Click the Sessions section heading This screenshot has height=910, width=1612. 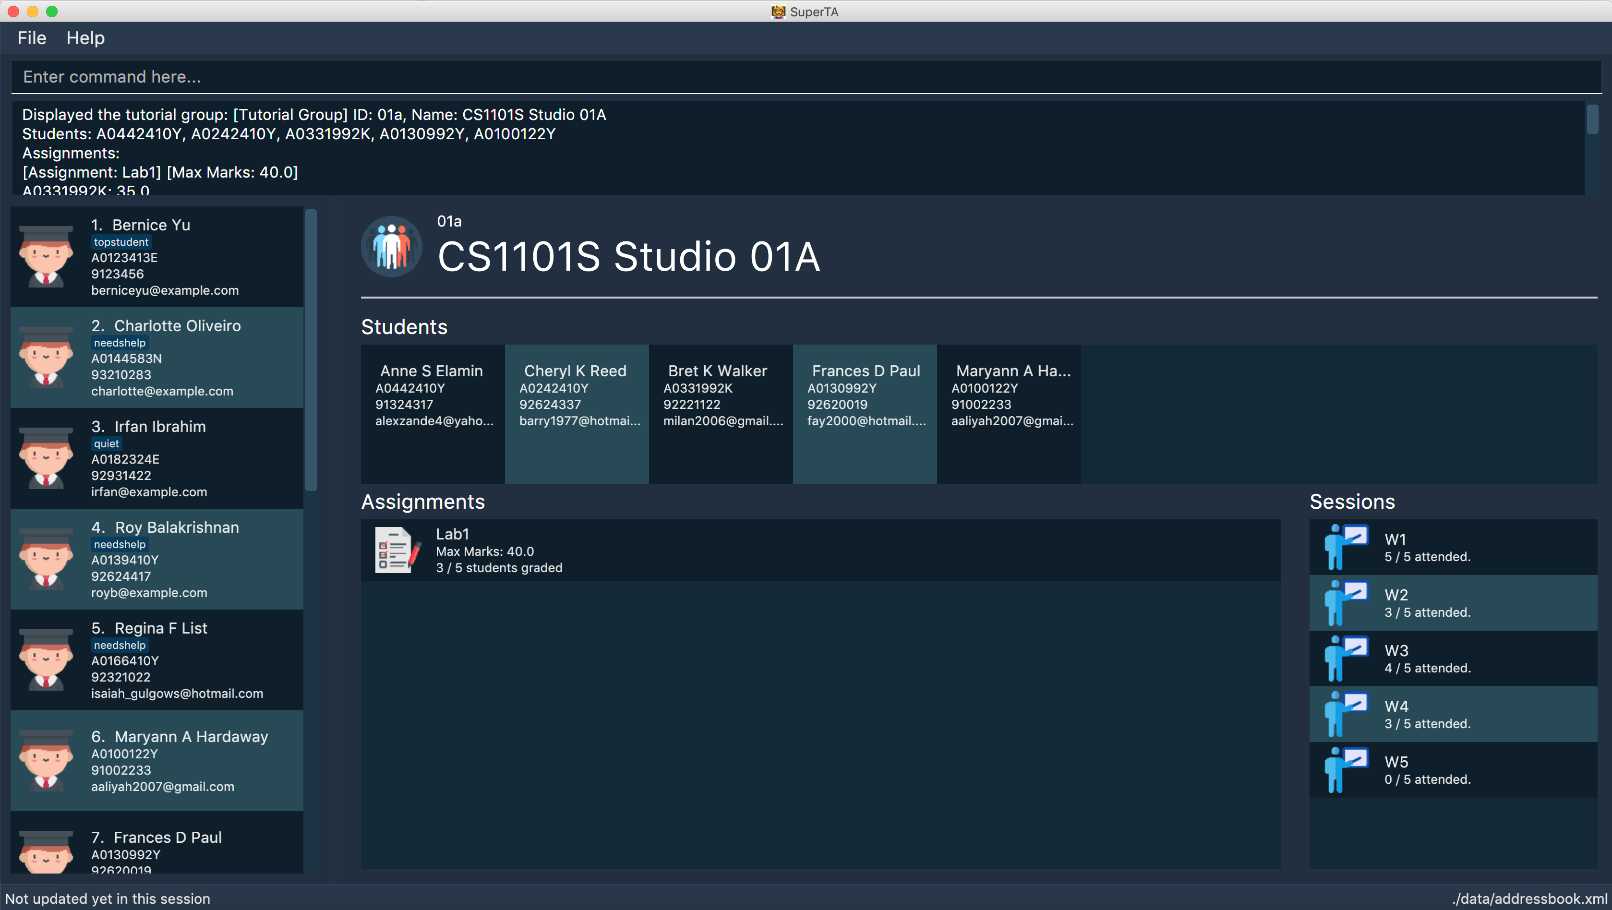(x=1352, y=501)
